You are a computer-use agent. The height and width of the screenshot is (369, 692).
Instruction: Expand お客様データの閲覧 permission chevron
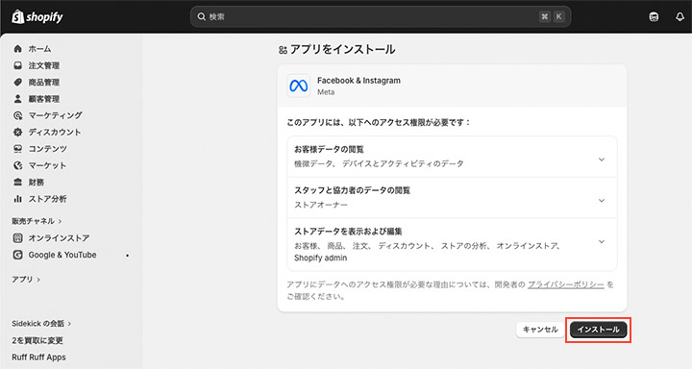601,160
